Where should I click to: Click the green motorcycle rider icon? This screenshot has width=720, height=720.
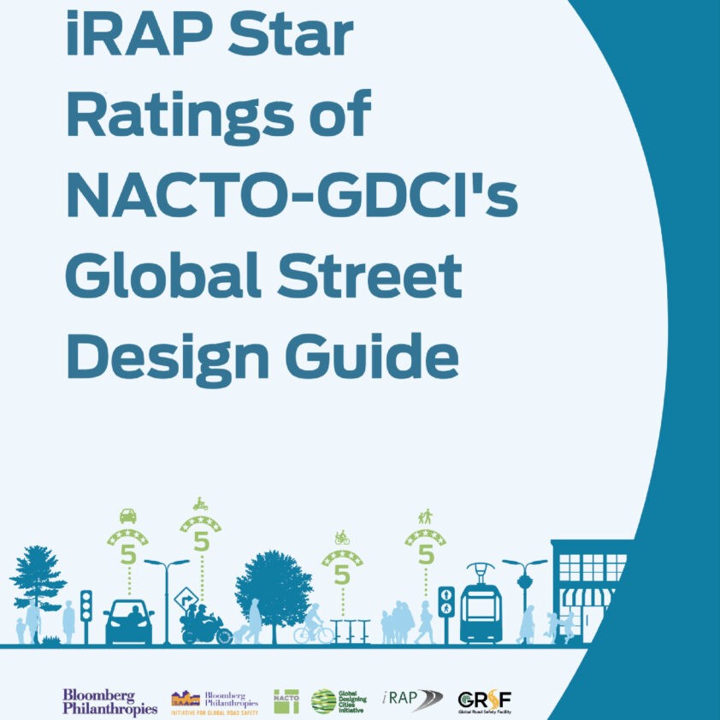point(200,504)
